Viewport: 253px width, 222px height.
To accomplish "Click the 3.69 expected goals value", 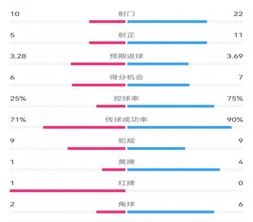I will point(235,56).
